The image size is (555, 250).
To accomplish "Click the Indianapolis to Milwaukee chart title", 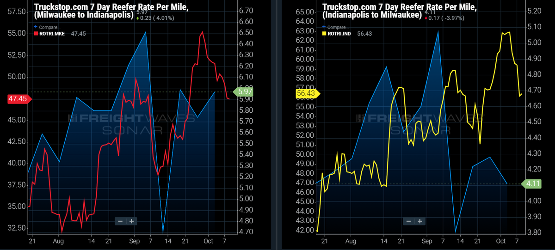I will tap(400, 11).
